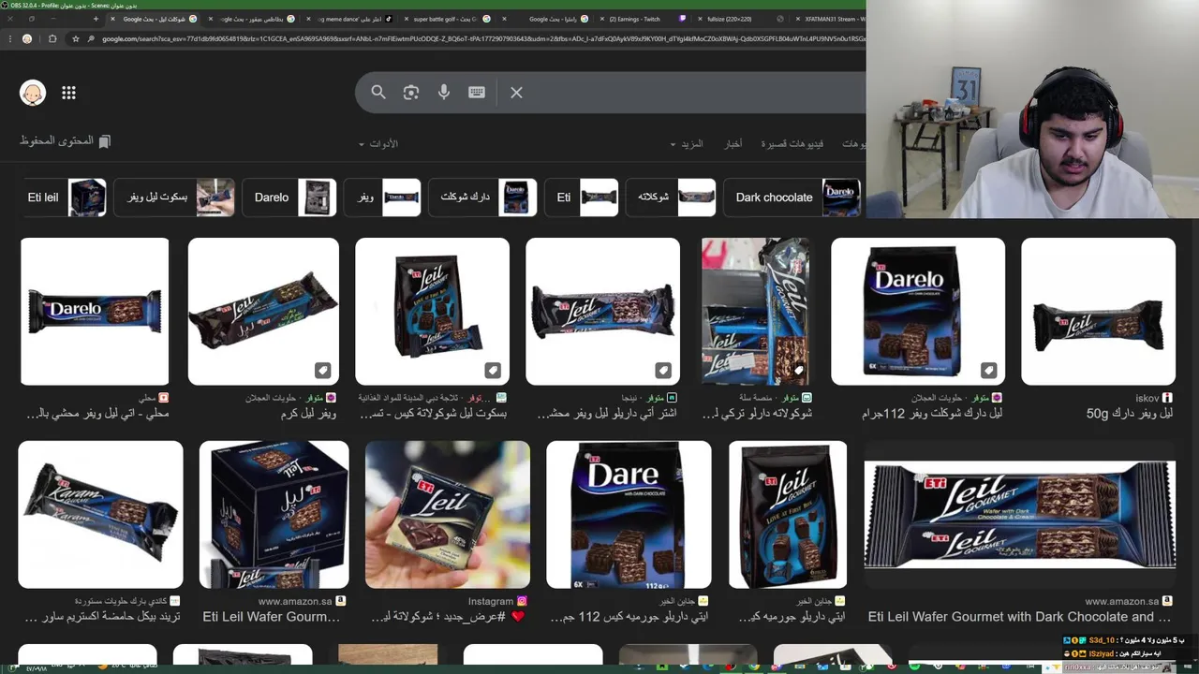The image size is (1199, 674).
Task: Select the 'بسكوت ليل ويفر' suggestion chip
Action: 174,198
